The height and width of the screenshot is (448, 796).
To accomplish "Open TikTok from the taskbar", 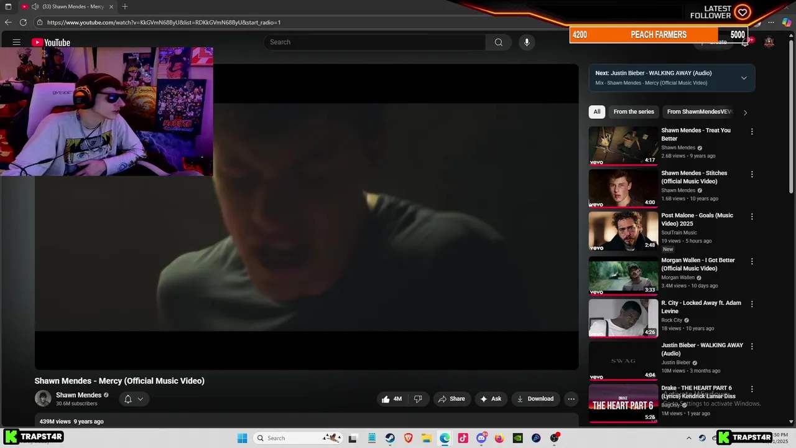I will pos(463,438).
